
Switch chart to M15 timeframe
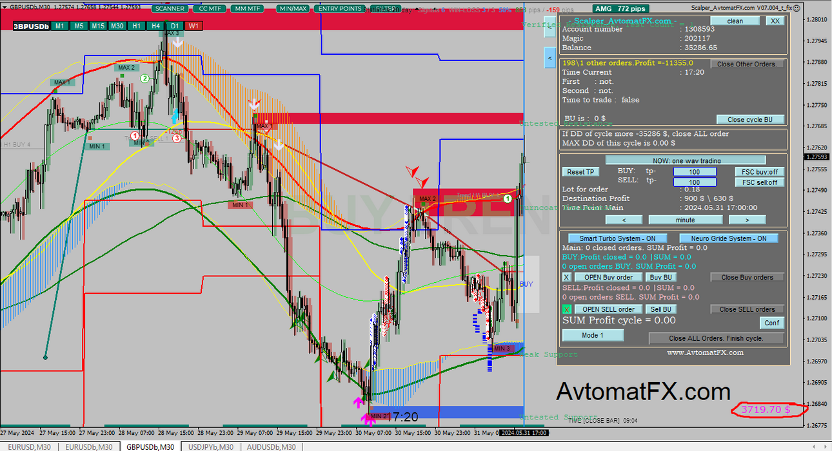[x=98, y=26]
